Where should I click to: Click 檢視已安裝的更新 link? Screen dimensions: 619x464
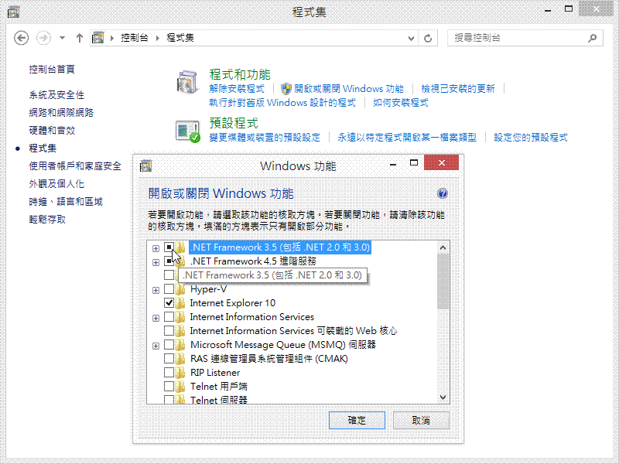457,89
